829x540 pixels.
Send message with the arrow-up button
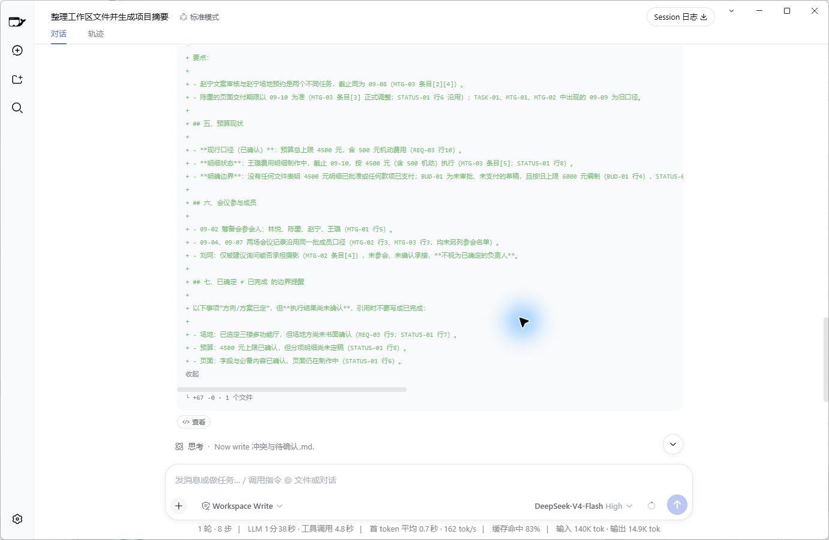tap(677, 505)
